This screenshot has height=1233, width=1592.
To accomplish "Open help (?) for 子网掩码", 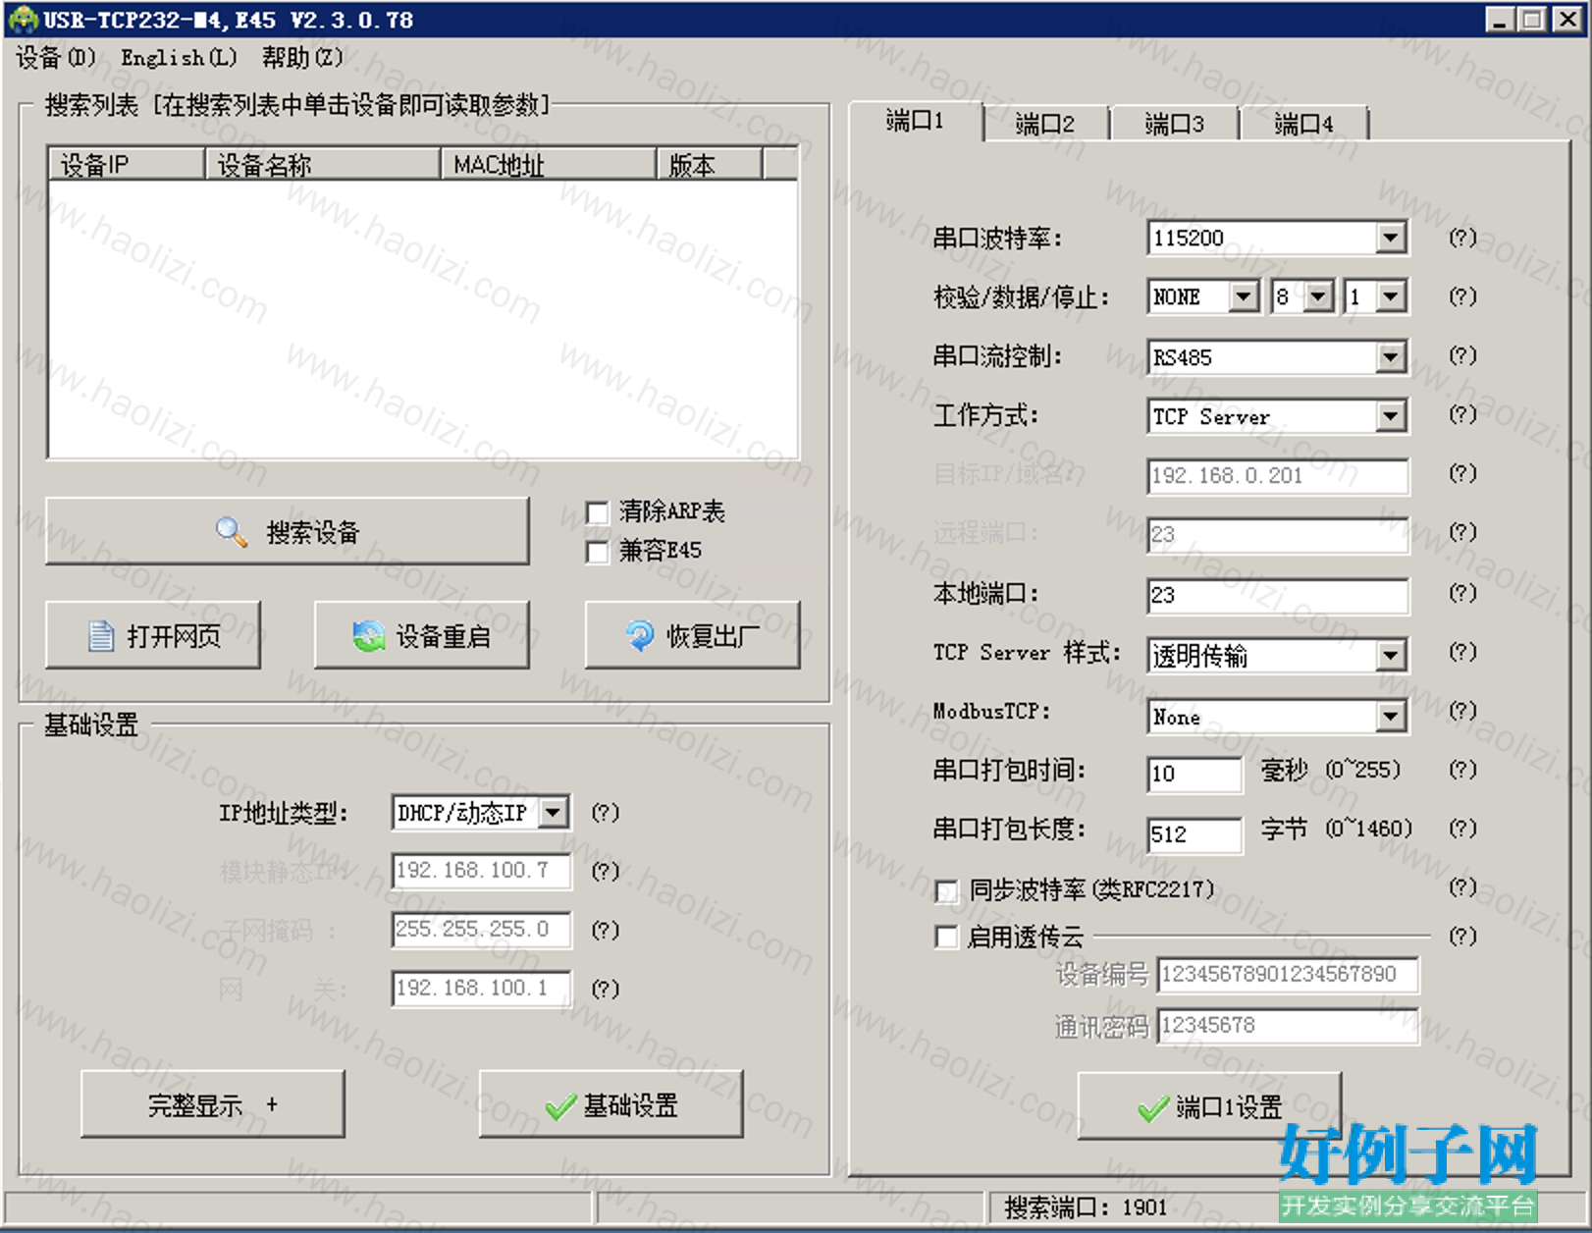I will pos(605,930).
